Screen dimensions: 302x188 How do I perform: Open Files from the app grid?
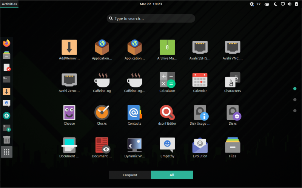(x=233, y=148)
